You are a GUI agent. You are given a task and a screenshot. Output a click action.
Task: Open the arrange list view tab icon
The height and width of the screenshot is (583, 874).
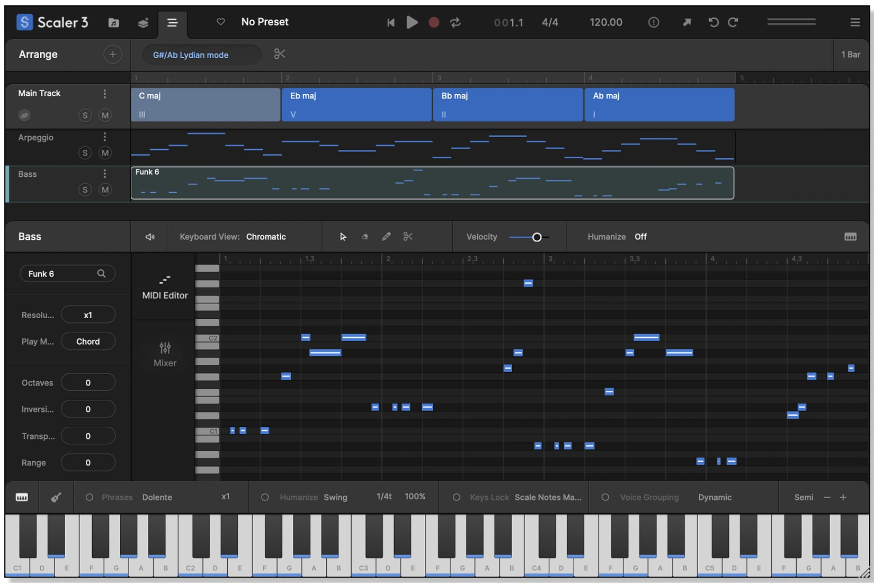pos(172,23)
